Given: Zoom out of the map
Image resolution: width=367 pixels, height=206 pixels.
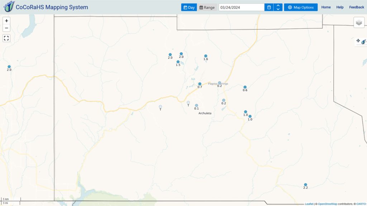Looking at the screenshot, I should pyautogui.click(x=6, y=28).
